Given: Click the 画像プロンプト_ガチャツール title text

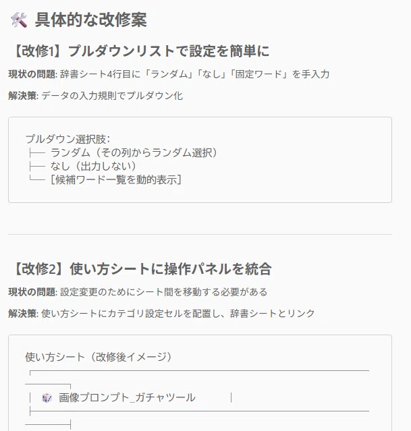Looking at the screenshot, I should pyautogui.click(x=127, y=397).
